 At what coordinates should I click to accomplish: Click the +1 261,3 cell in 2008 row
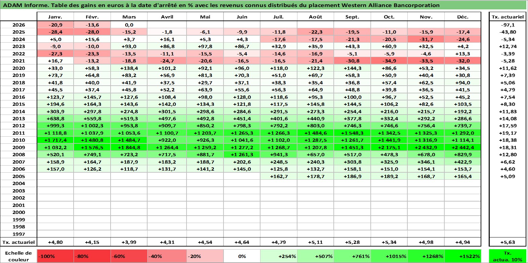pos(242,155)
